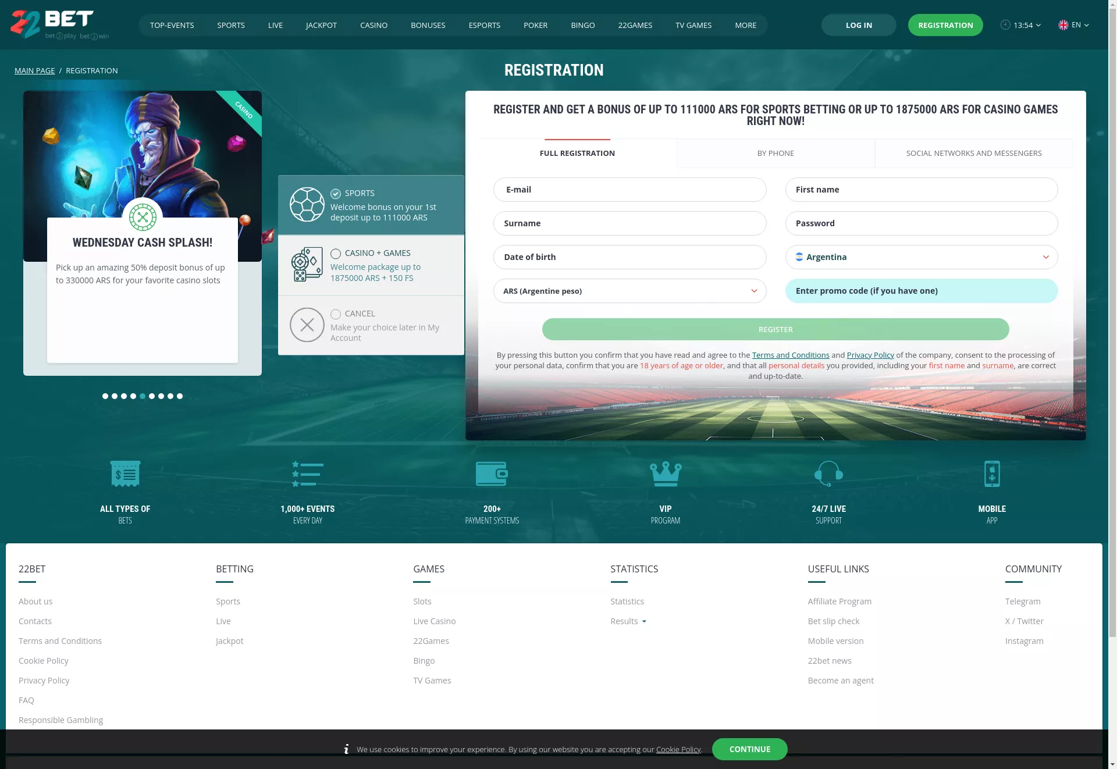Click the 22BET logo
Viewport: 1117px width, 769px height.
click(59, 24)
